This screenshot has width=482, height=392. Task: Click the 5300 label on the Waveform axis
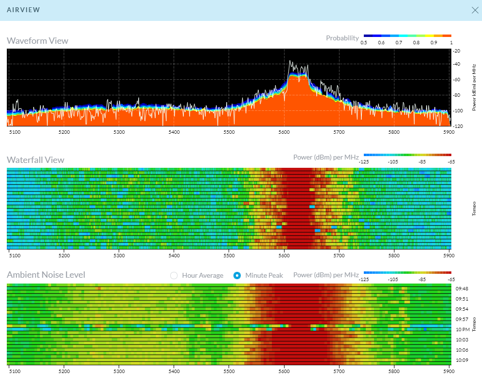pos(119,132)
